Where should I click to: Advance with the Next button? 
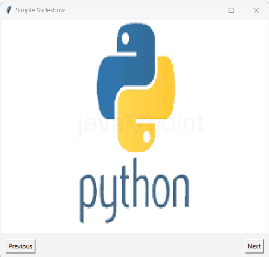pos(254,246)
